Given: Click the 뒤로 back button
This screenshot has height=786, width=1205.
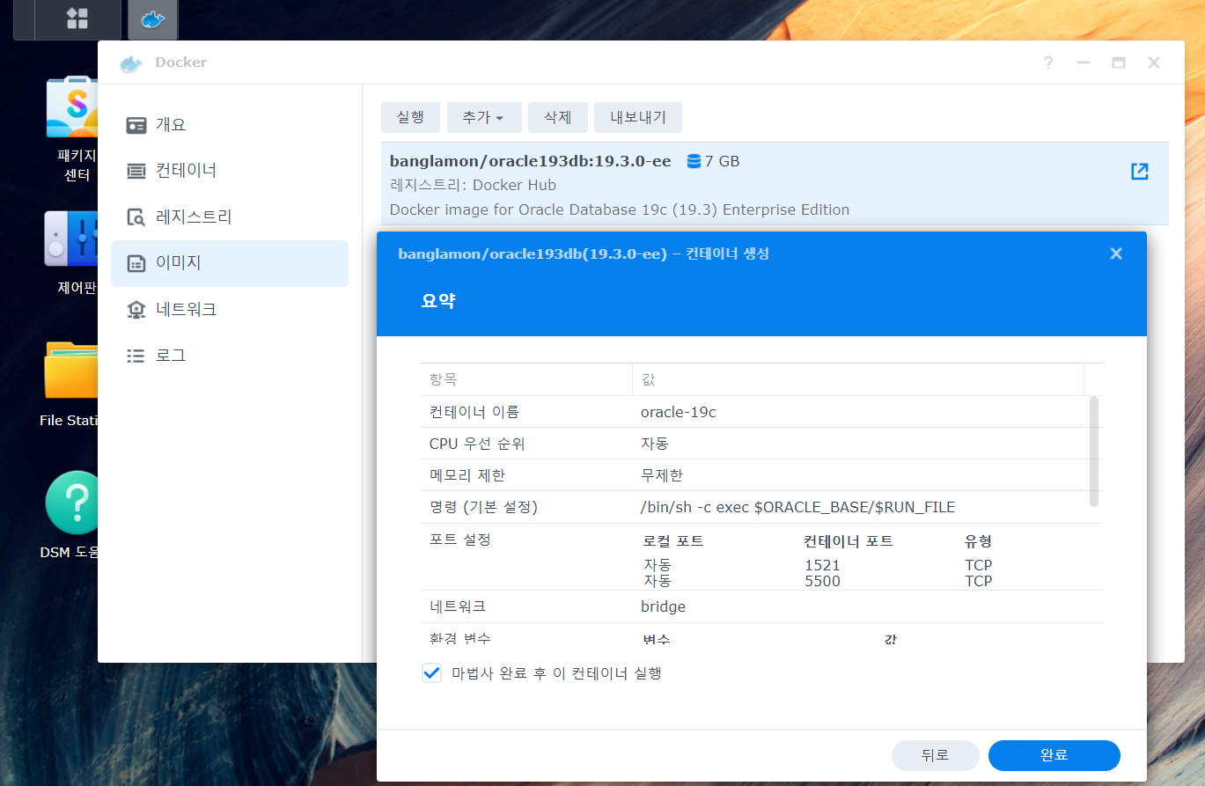Looking at the screenshot, I should pos(936,755).
